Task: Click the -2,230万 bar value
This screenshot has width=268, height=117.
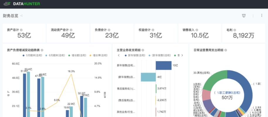Action: tap(162, 100)
